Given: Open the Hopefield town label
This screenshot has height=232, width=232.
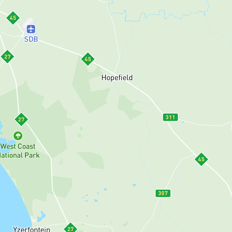Looking at the screenshot, I should [117, 78].
